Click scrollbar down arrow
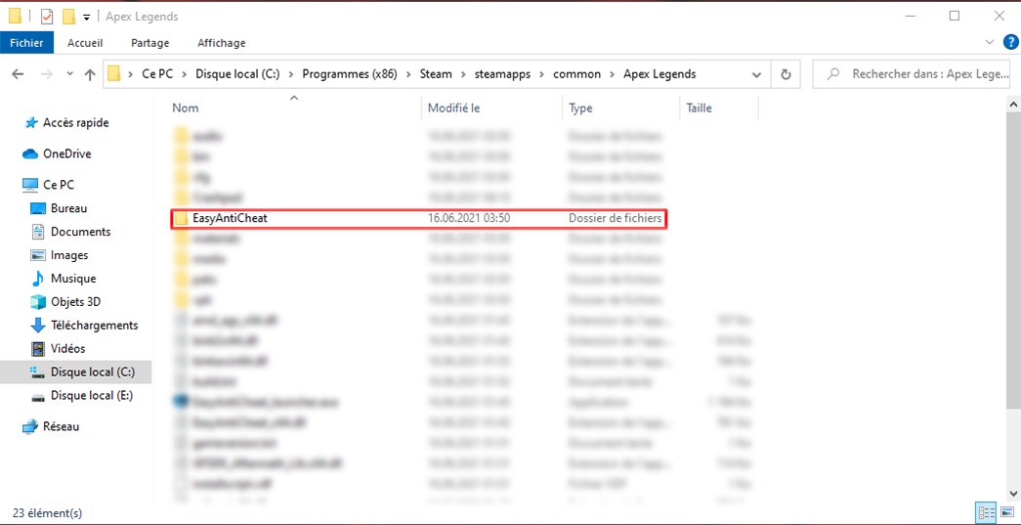Viewport: 1021px width, 525px height. 1013,493
